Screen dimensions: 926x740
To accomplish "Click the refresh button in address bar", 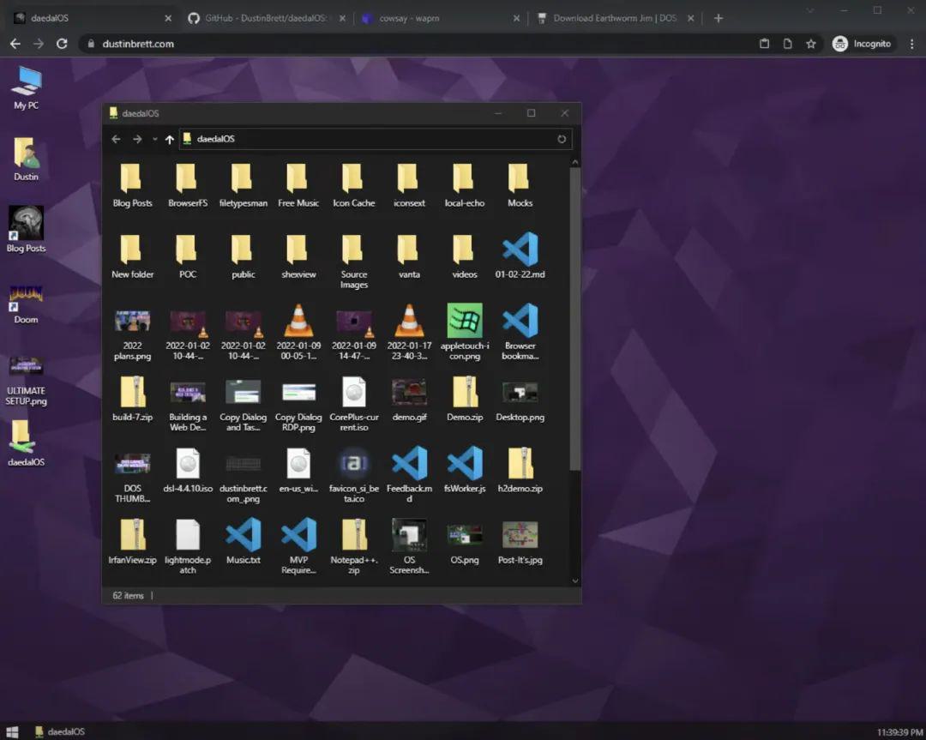I will point(562,139).
